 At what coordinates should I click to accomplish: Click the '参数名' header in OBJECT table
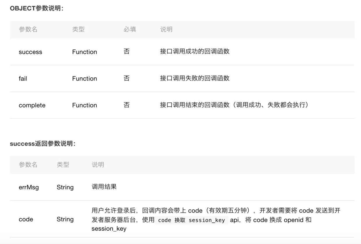(28, 29)
